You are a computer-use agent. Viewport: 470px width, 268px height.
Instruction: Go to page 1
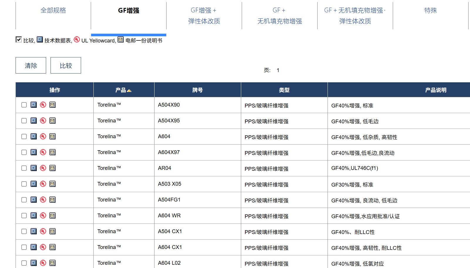tap(278, 70)
